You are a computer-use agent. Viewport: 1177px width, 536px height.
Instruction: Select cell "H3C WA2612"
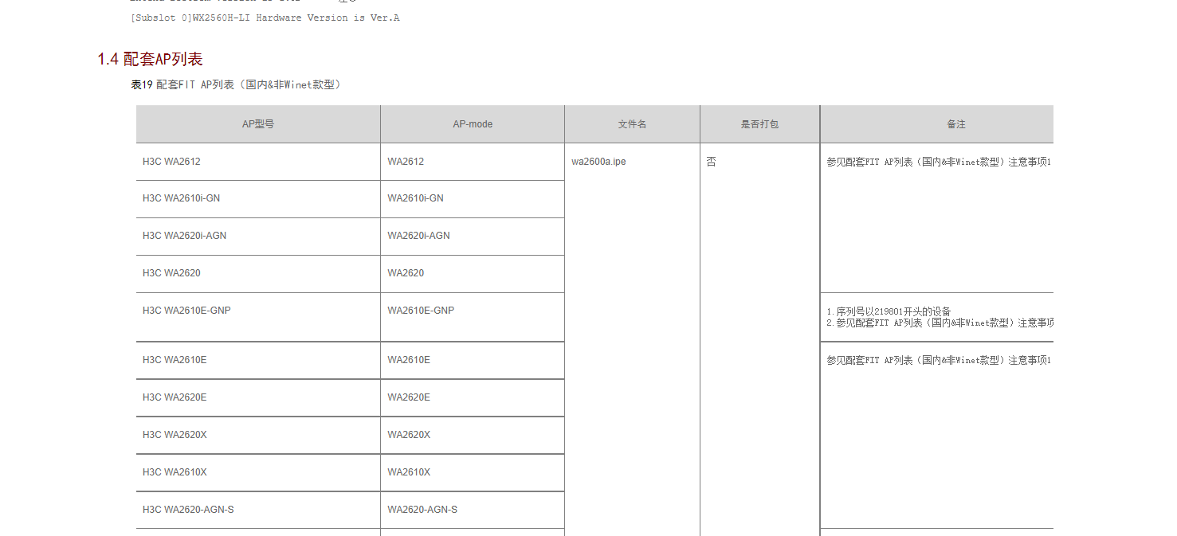coord(258,162)
